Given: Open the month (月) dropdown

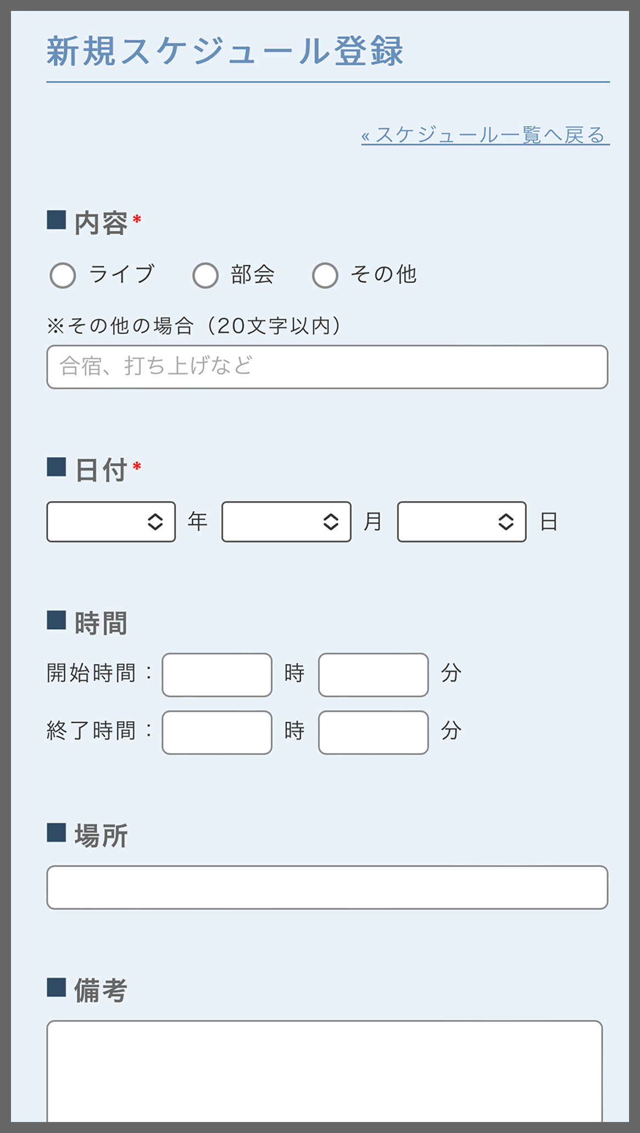Looking at the screenshot, I should click(286, 522).
